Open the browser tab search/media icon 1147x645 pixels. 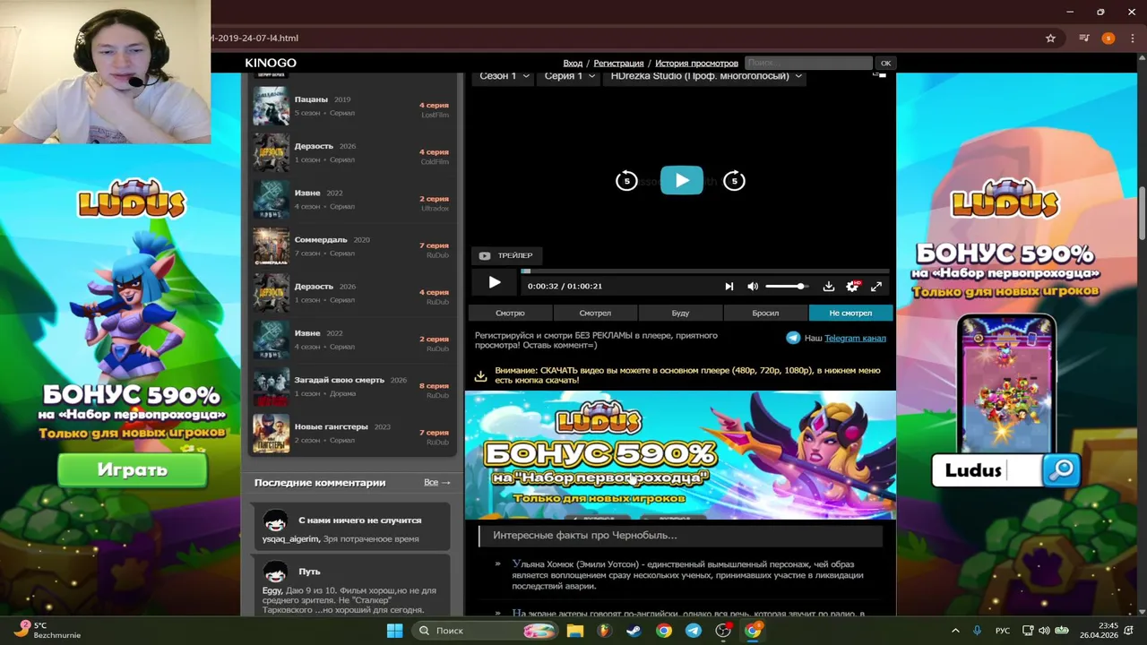(x=1083, y=39)
